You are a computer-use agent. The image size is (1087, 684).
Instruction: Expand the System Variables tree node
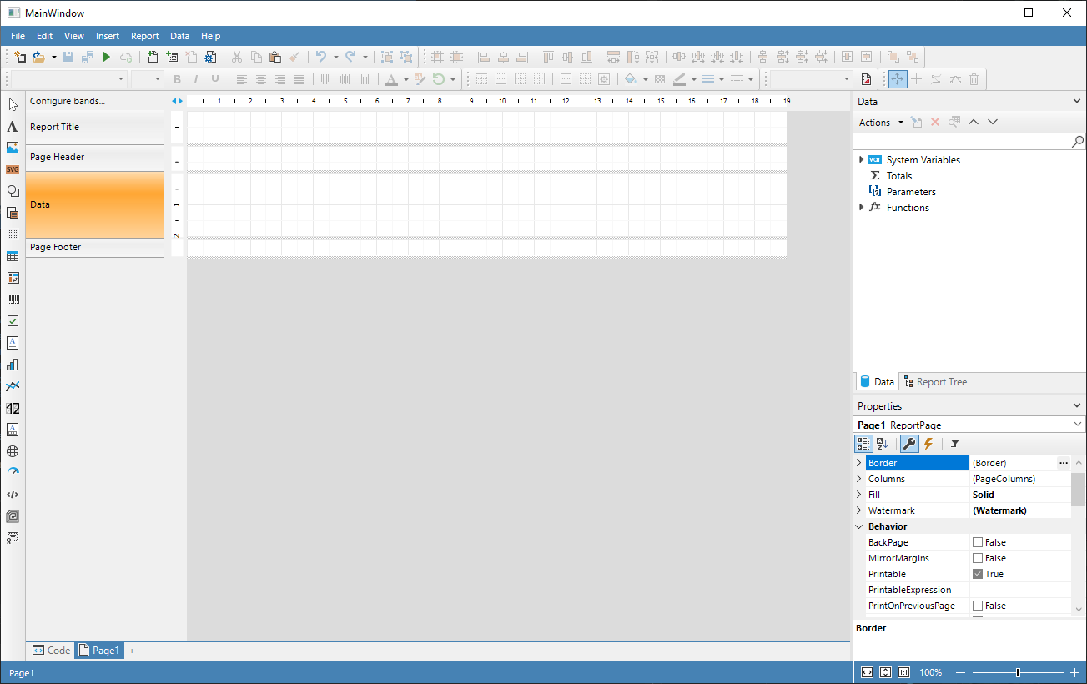[861, 159]
